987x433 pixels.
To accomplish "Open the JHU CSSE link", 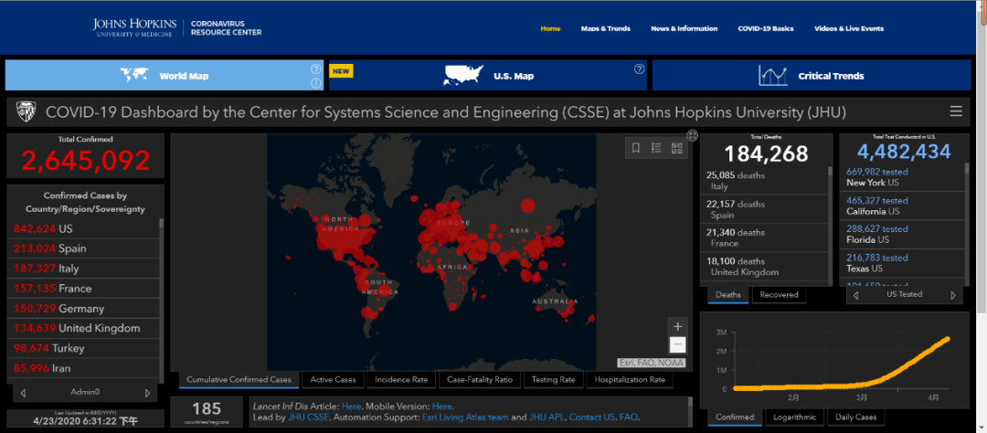I will point(308,417).
